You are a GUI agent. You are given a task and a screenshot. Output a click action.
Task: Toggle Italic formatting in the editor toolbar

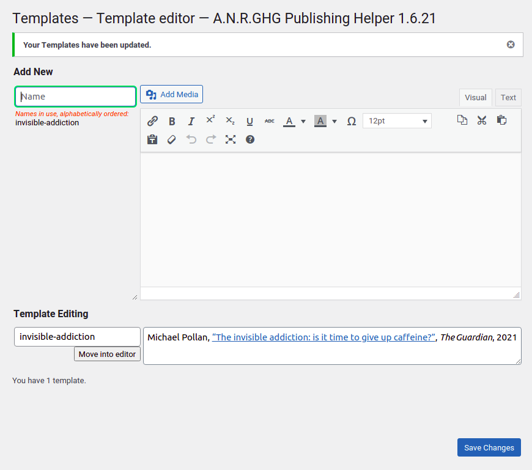191,121
